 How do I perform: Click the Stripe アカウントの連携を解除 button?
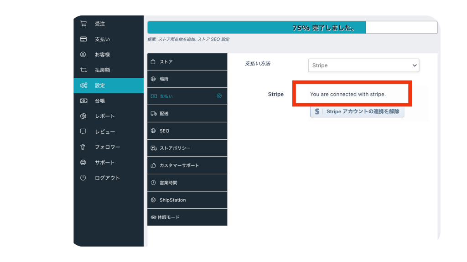357,111
